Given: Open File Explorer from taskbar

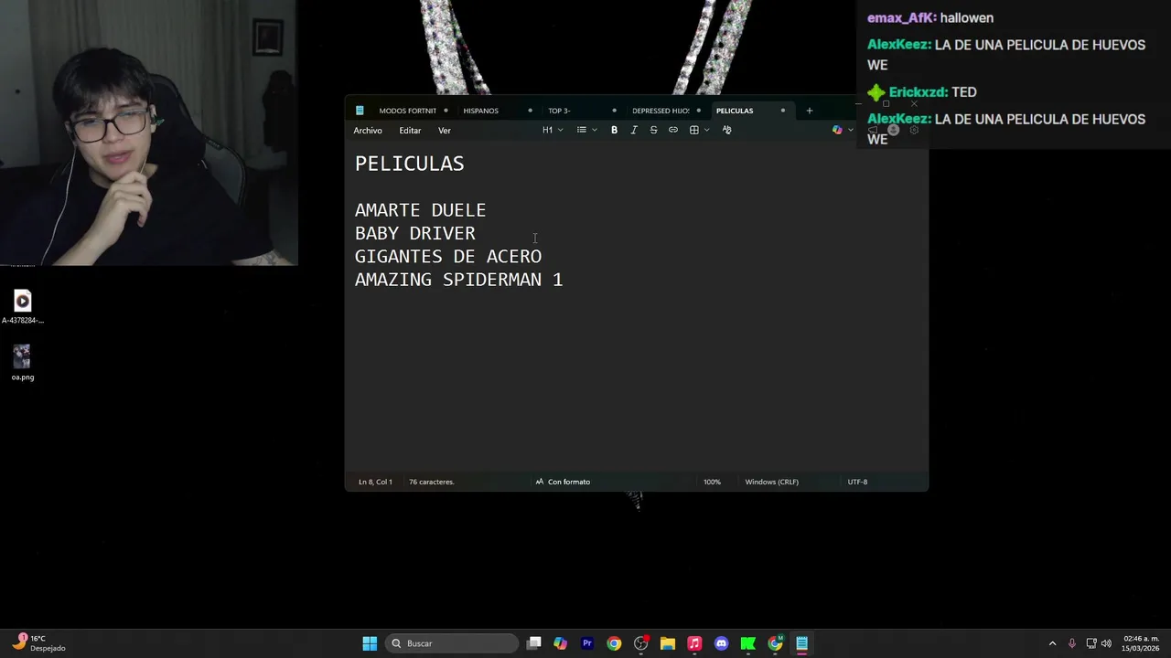Looking at the screenshot, I should 668,643.
